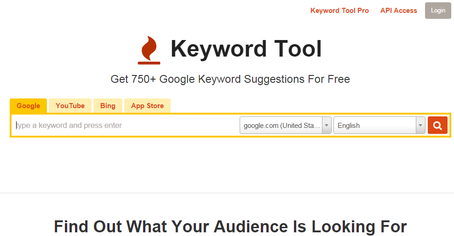Click the word Keyword in the site title
This screenshot has width=454, height=236.
coord(218,50)
